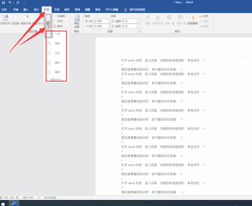Increase the 左 indent with the stepper
The height and width of the screenshot is (206, 252).
pos(109,20)
